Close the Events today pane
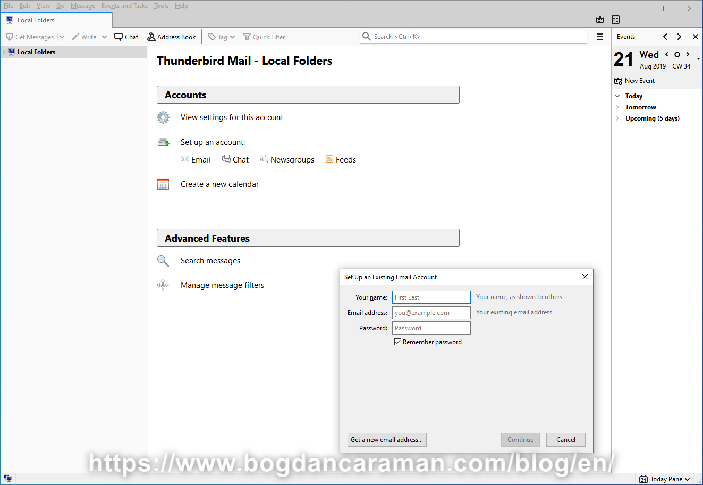The height and width of the screenshot is (485, 703). pos(695,37)
